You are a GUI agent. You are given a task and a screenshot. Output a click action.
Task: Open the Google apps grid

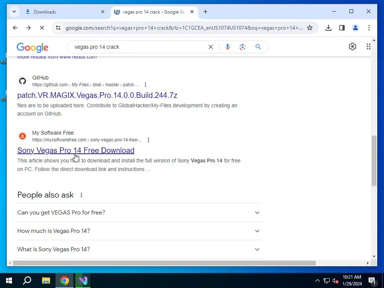click(369, 46)
